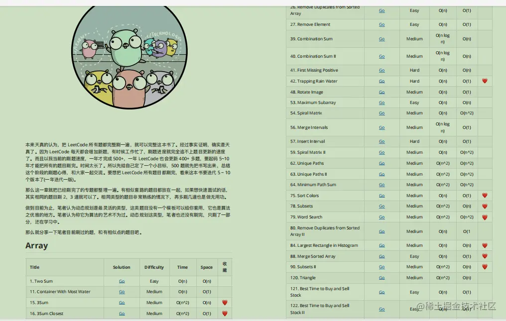Click the heart icon for 90. Subsets II
Screen dimensions: 506x321
click(485, 267)
